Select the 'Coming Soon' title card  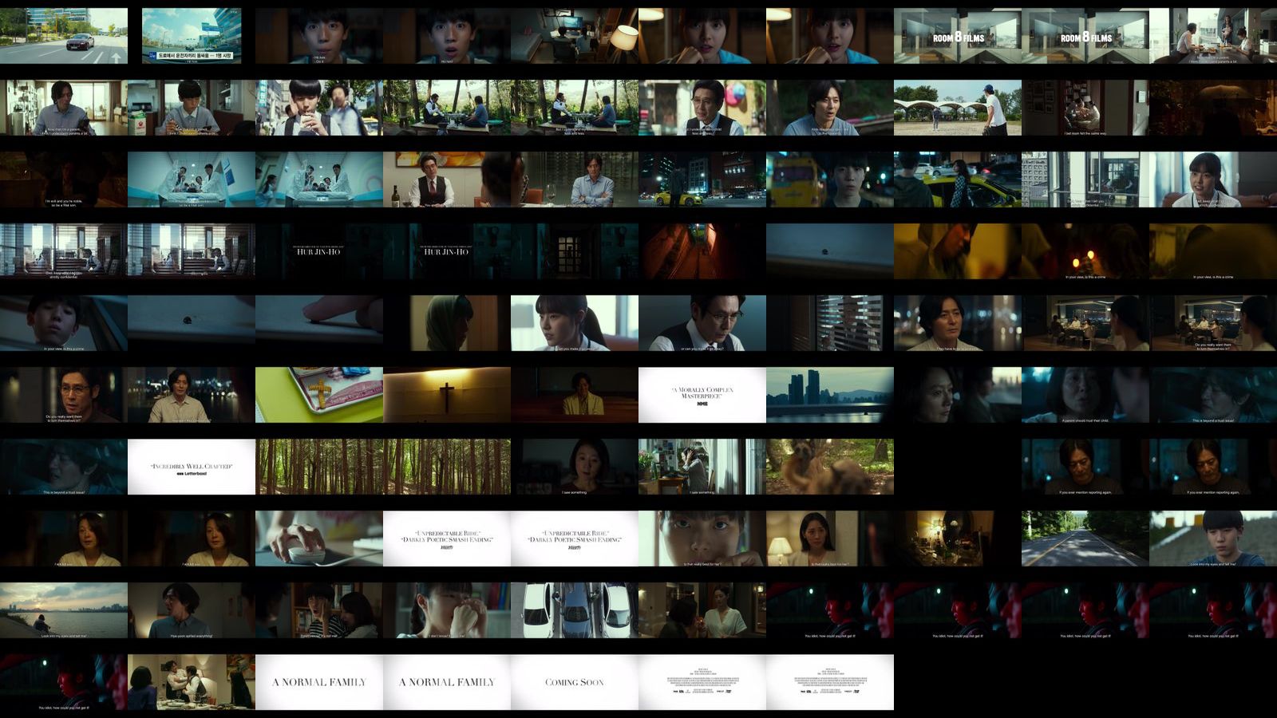point(575,682)
